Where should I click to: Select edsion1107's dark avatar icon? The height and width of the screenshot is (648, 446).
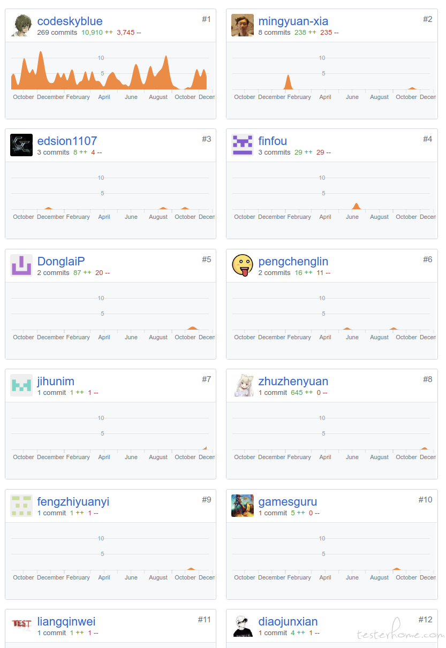pyautogui.click(x=21, y=145)
